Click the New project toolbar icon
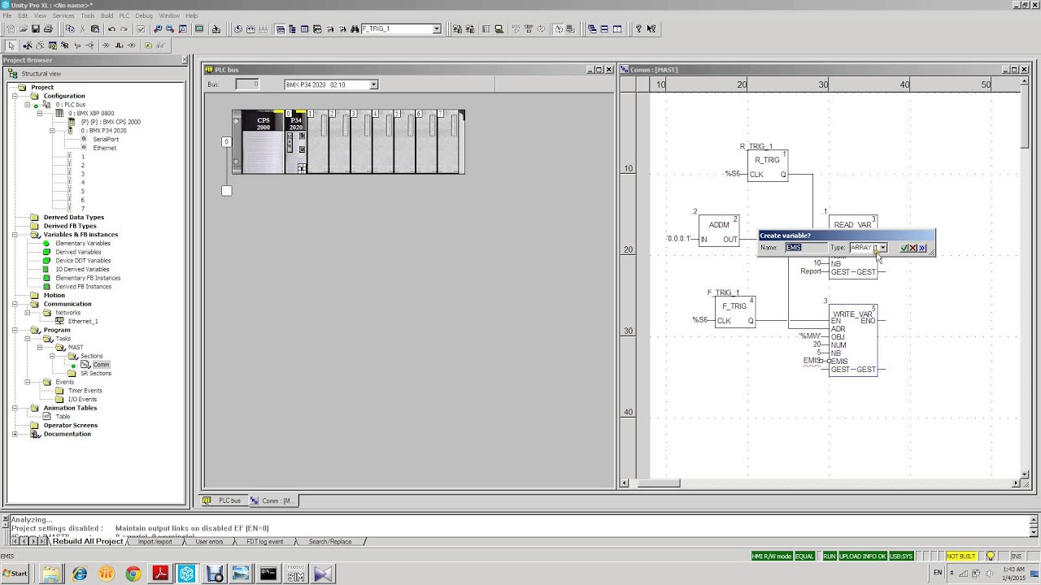 pyautogui.click(x=11, y=29)
